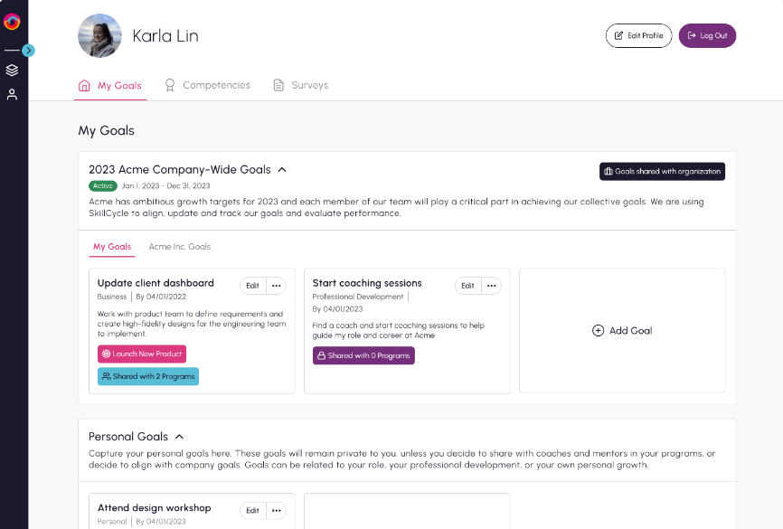
Task: Expand the sidebar with the arrow toggle
Action: [x=28, y=51]
